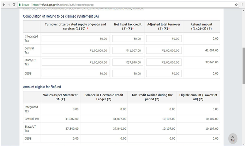Edit State/UT Tax adjusted total turnover field

[x=164, y=63]
